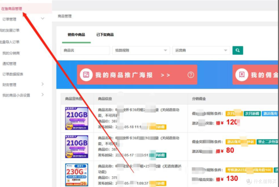Viewport: 279px width, 187px height.
Task: Click the green 次月返佣 tag
Action: (252, 114)
